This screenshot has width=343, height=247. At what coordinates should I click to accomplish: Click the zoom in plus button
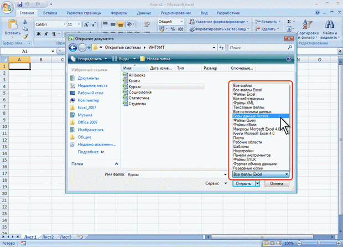click(339, 243)
